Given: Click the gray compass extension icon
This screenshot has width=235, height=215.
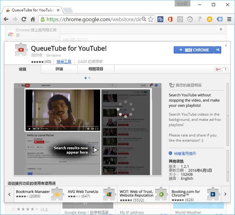Looking at the screenshot, I should [x=190, y=19].
